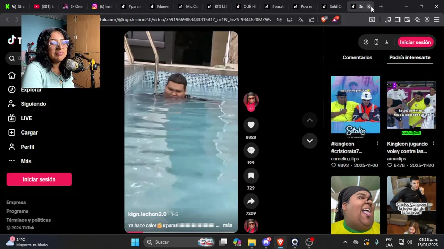Switch to the Instagram browser tab
Image resolution: width=444 pixels, height=249 pixels.
(102, 7)
